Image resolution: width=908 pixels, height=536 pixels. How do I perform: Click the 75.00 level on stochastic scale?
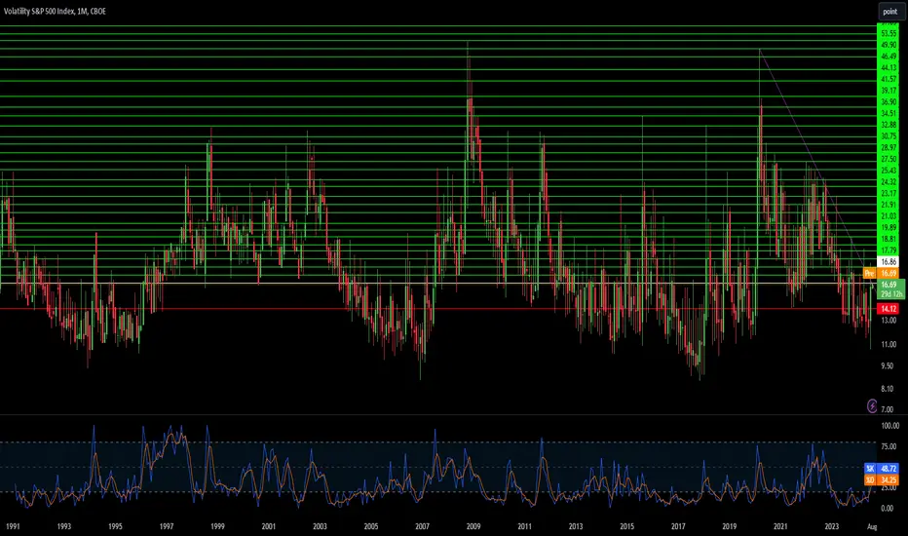(x=889, y=446)
